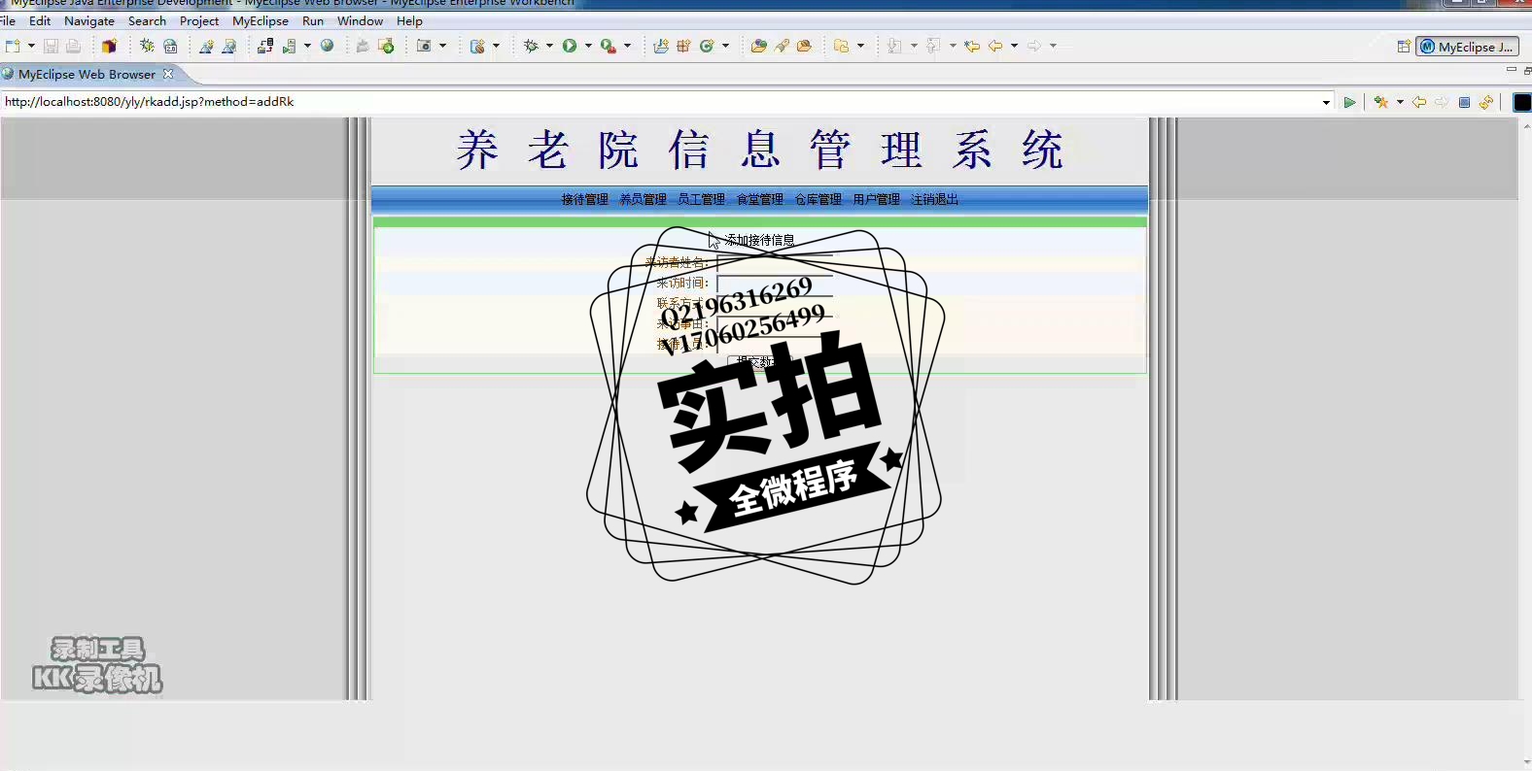1532x771 pixels.
Task: Open the URL address history dropdown
Action: click(1326, 102)
